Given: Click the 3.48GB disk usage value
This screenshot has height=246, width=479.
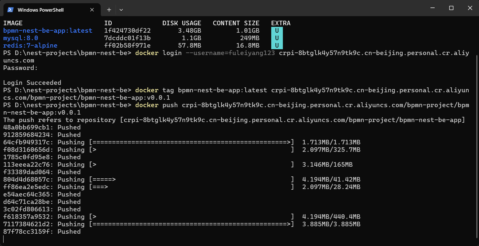Looking at the screenshot, I should click(x=190, y=31).
